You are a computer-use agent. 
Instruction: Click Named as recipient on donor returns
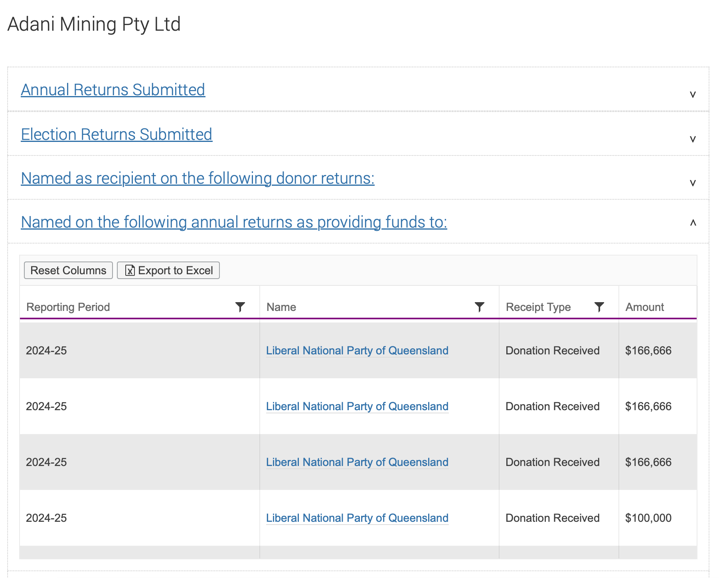click(198, 179)
